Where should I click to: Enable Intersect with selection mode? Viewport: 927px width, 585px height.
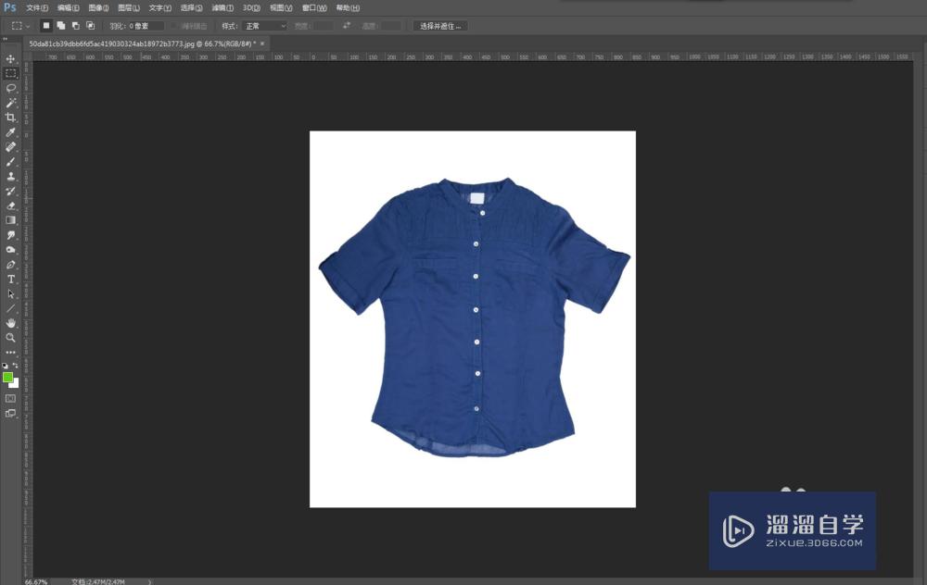click(x=90, y=26)
